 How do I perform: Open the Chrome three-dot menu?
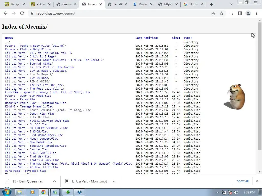(256, 13)
